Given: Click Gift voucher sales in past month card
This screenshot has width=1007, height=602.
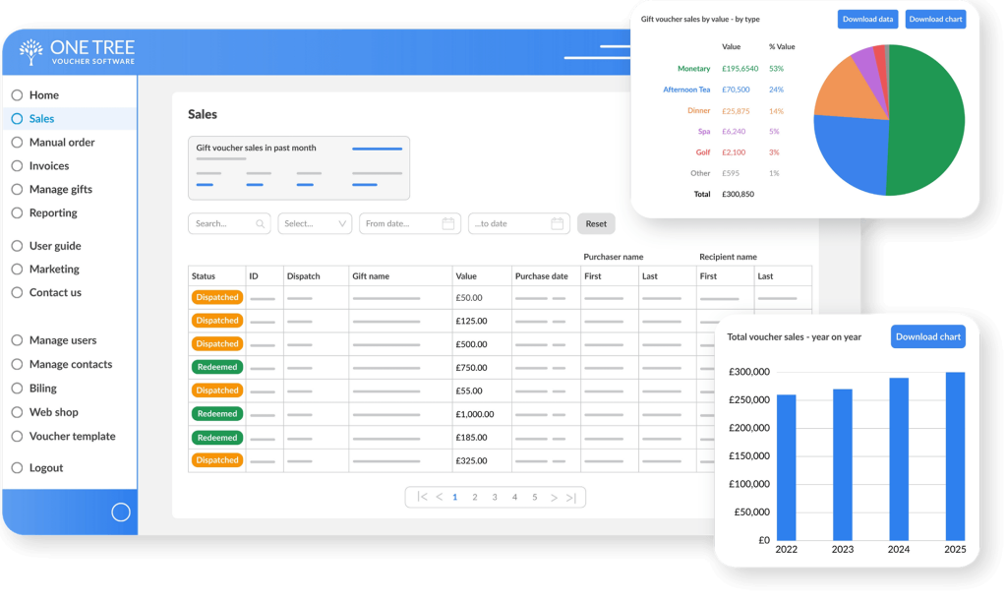Looking at the screenshot, I should point(299,167).
